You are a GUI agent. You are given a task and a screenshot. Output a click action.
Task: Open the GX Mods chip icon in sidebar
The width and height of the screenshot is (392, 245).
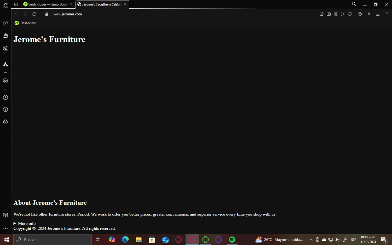point(5,48)
